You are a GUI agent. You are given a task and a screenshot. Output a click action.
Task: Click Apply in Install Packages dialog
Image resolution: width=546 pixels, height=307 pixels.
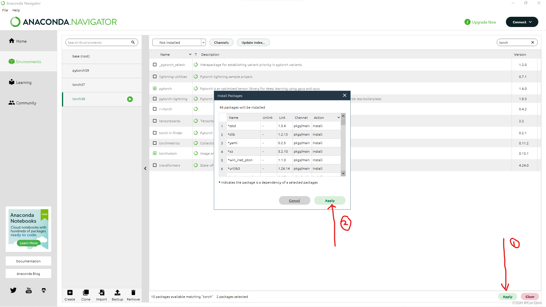[330, 200]
